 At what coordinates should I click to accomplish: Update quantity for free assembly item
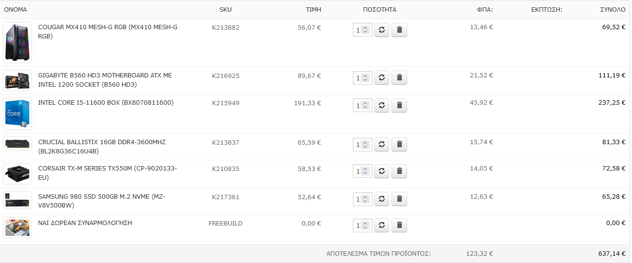pyautogui.click(x=382, y=225)
